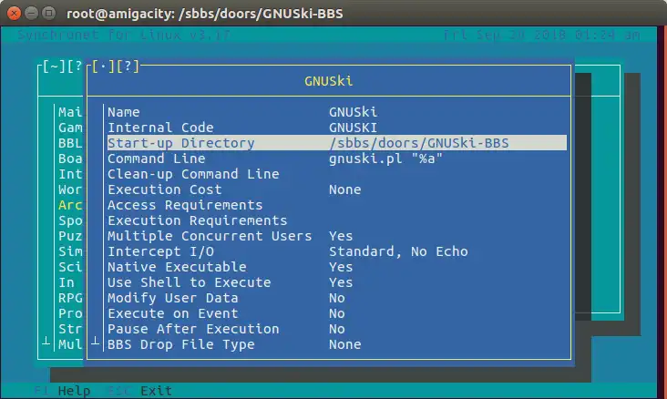
Task: Select 'Mai' section in background list
Action: (70, 112)
